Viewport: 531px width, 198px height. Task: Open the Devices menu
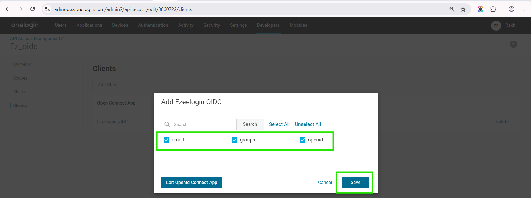pyautogui.click(x=120, y=25)
